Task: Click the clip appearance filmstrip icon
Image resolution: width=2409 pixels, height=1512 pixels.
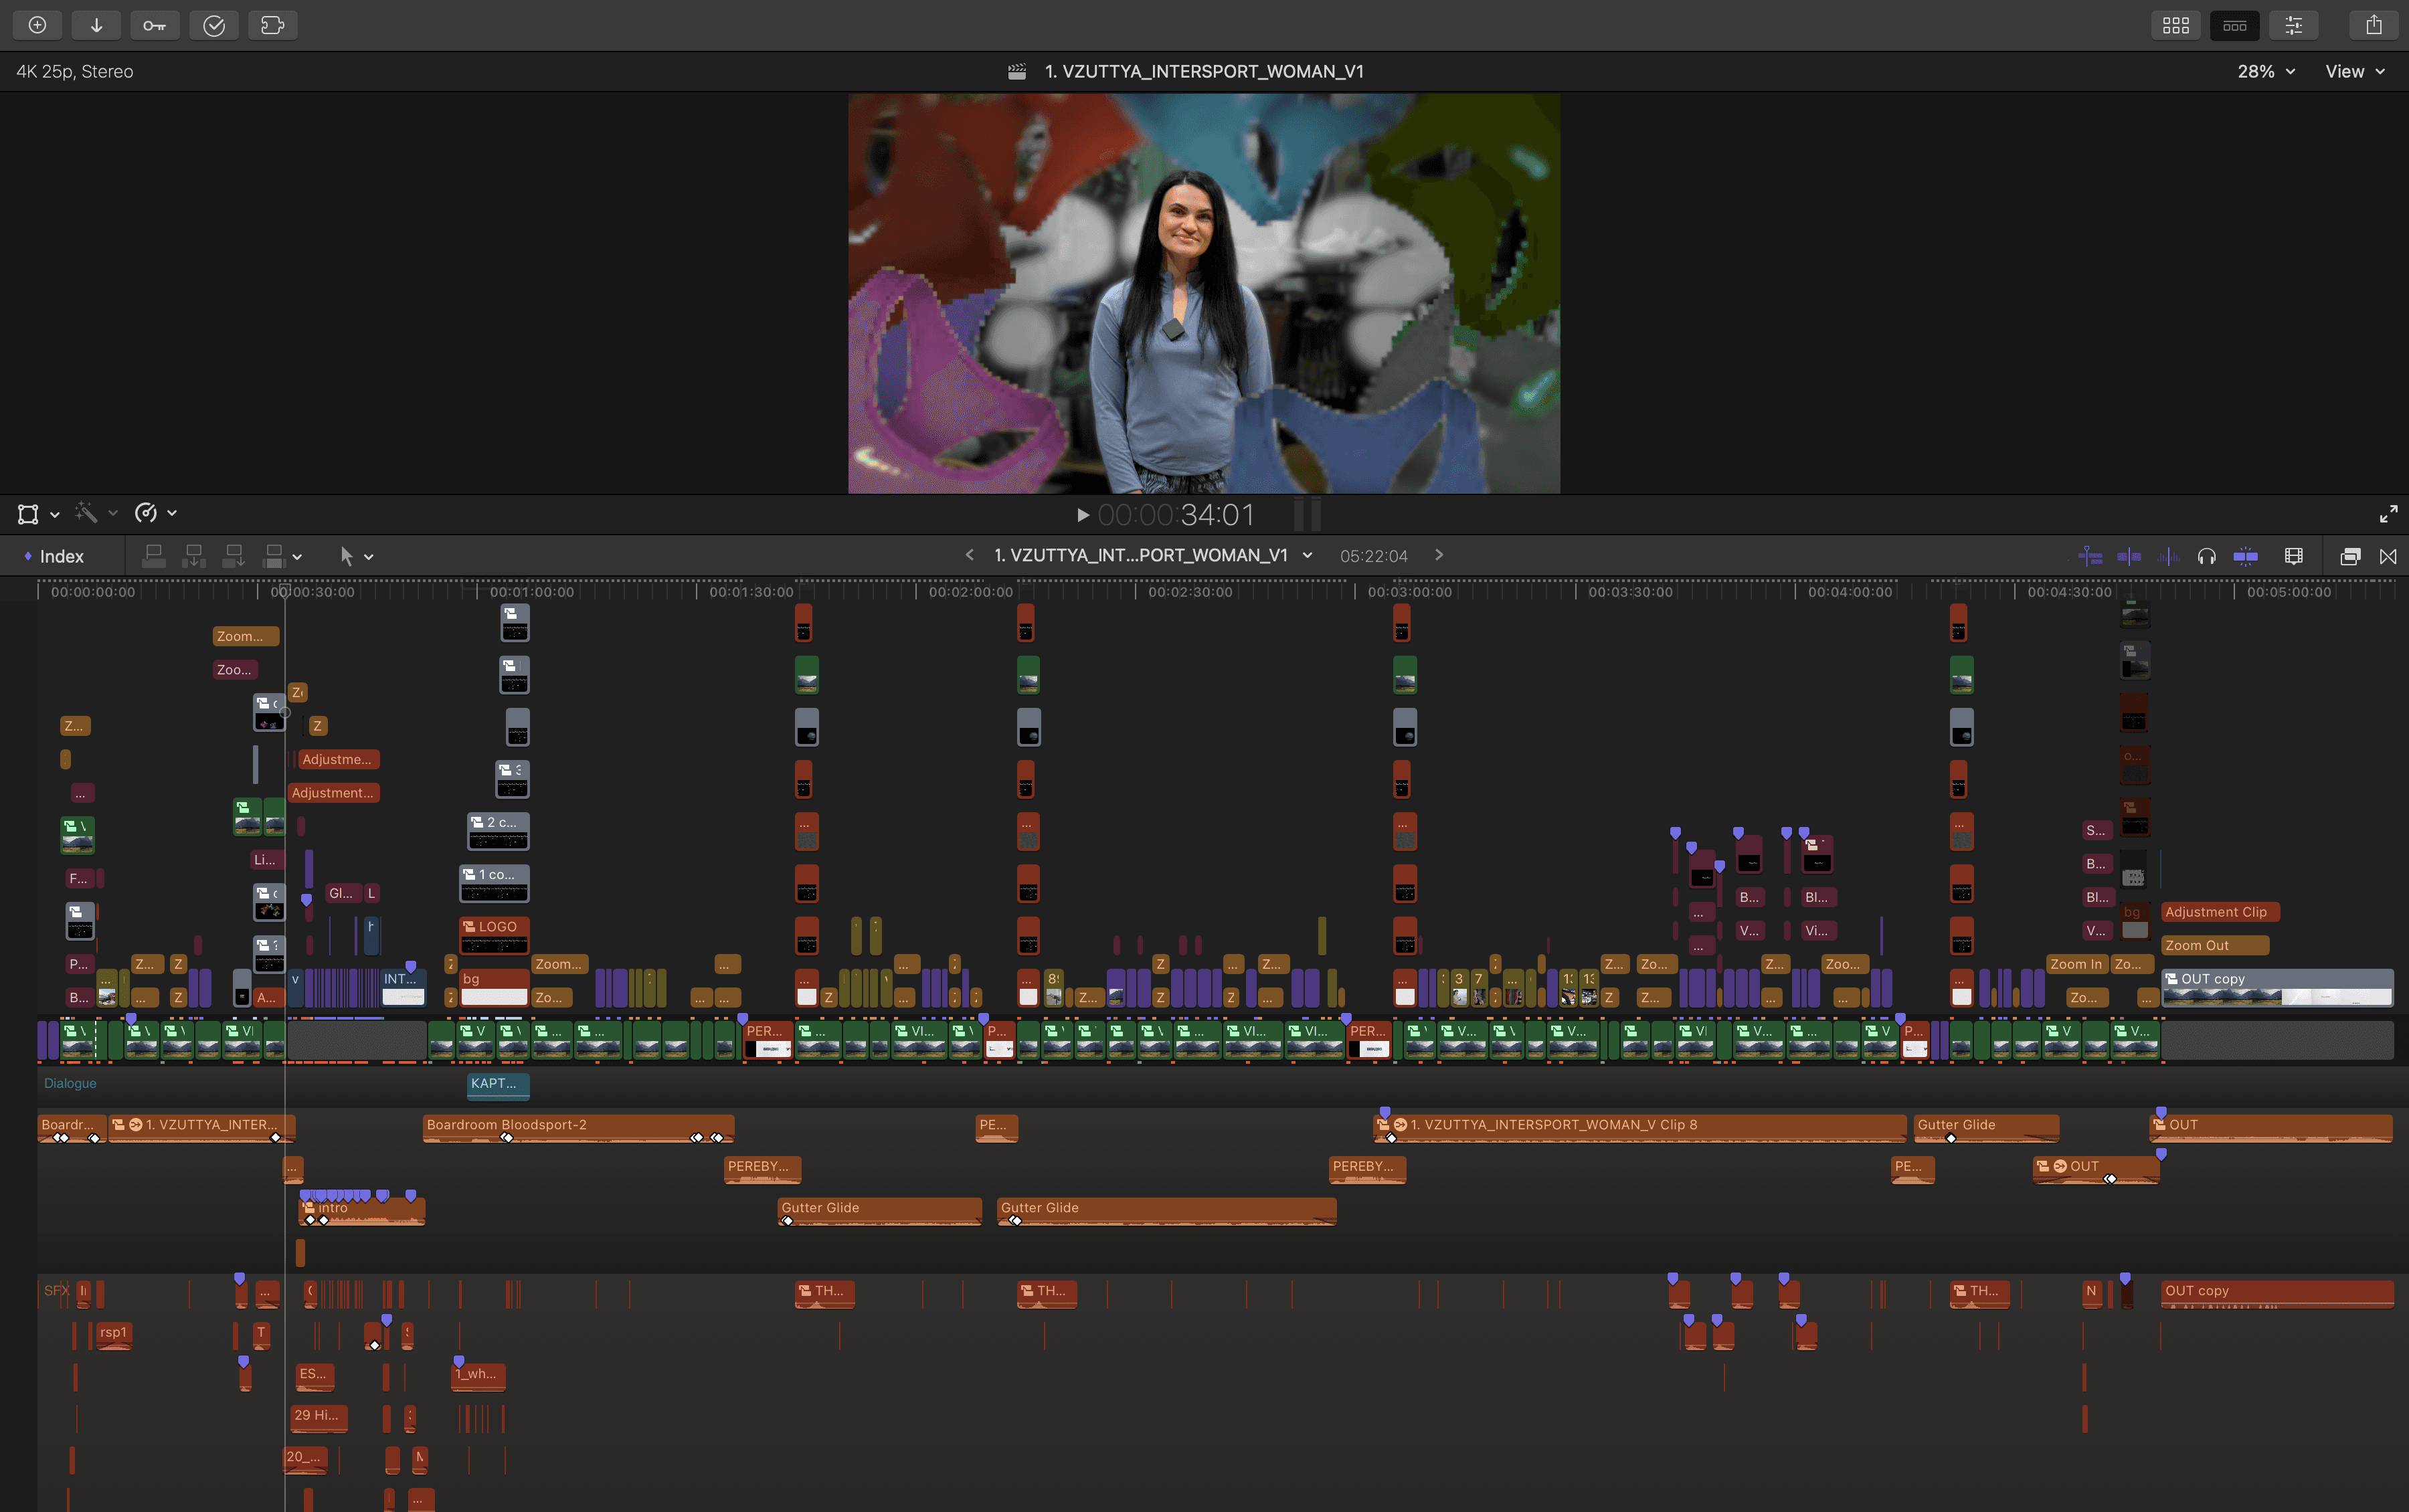Action: tap(2294, 556)
